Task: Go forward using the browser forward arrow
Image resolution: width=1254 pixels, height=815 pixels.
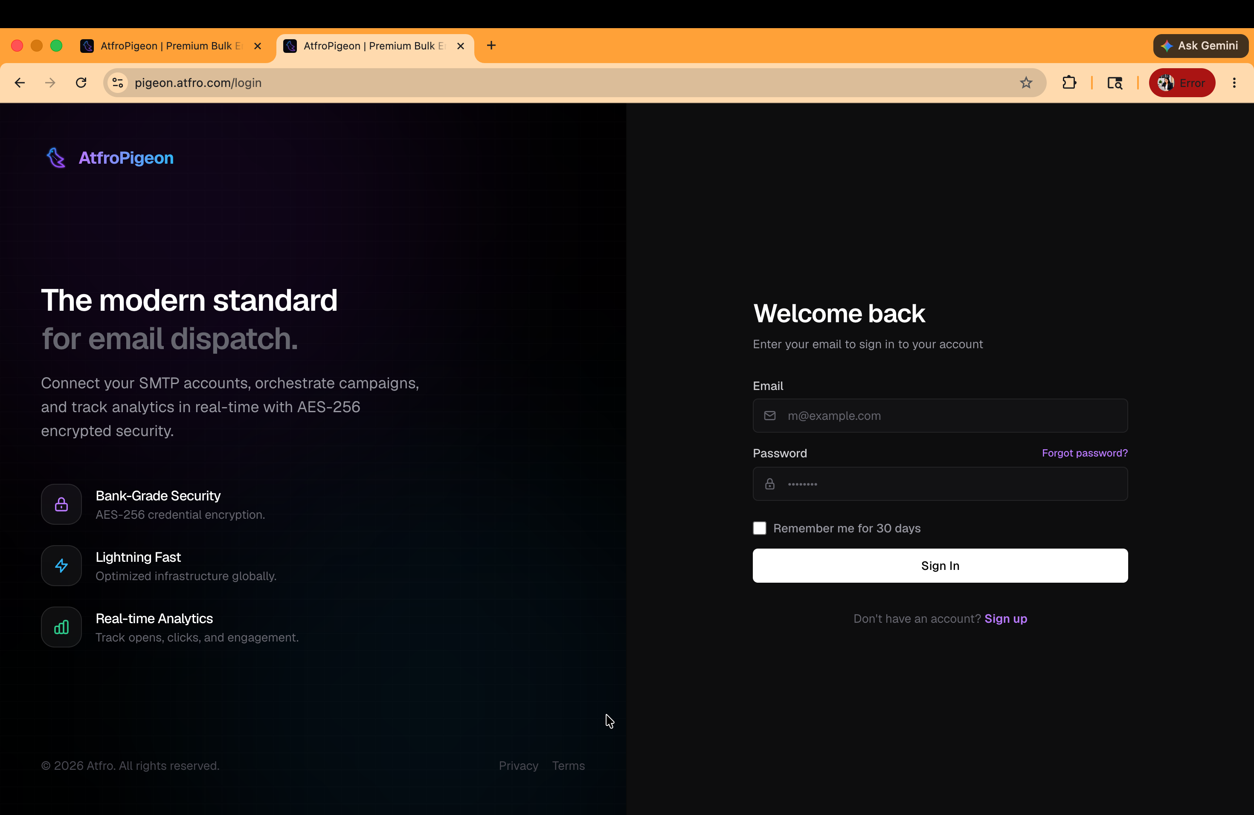Action: [x=50, y=83]
